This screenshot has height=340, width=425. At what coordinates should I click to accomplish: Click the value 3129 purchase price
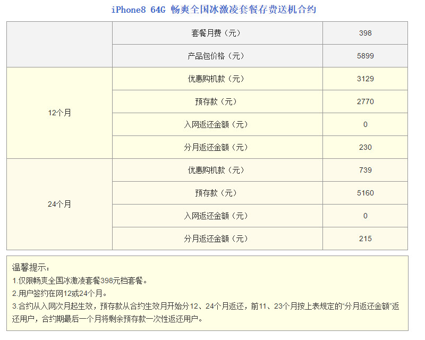pos(365,79)
